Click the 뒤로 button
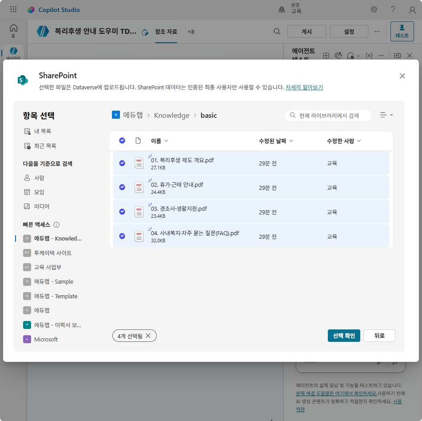Image resolution: width=422 pixels, height=421 pixels. pyautogui.click(x=379, y=336)
